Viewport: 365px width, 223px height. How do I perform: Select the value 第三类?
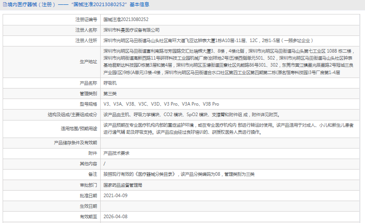click(110, 94)
